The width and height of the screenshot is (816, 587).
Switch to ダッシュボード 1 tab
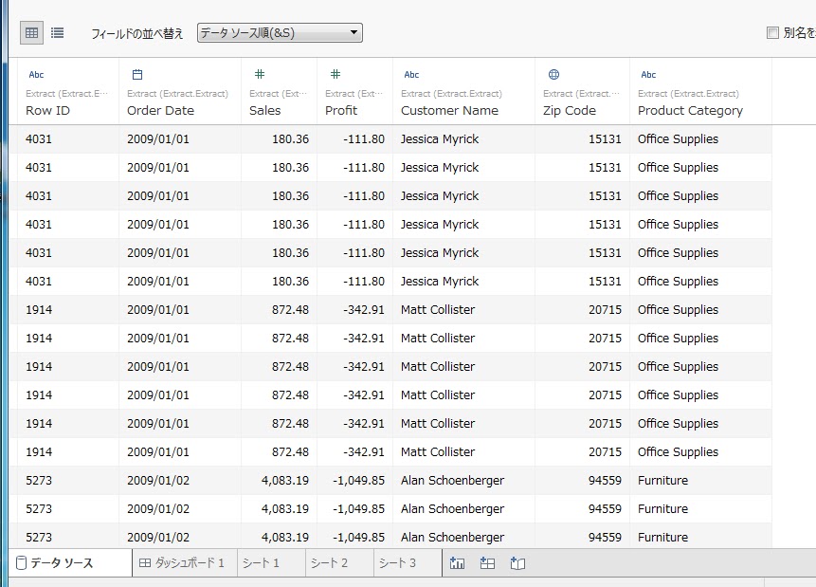click(x=182, y=563)
